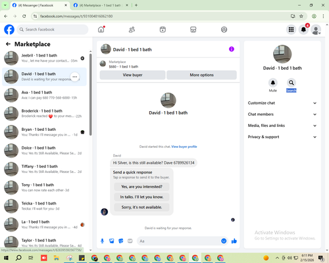Send quick response 'In talks. I'll let you know.'
Image resolution: width=329 pixels, height=263 pixels.
141,197
